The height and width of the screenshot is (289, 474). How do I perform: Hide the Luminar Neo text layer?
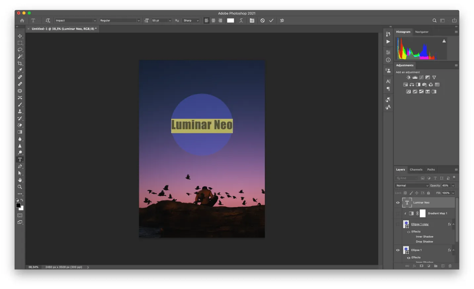[398, 203]
